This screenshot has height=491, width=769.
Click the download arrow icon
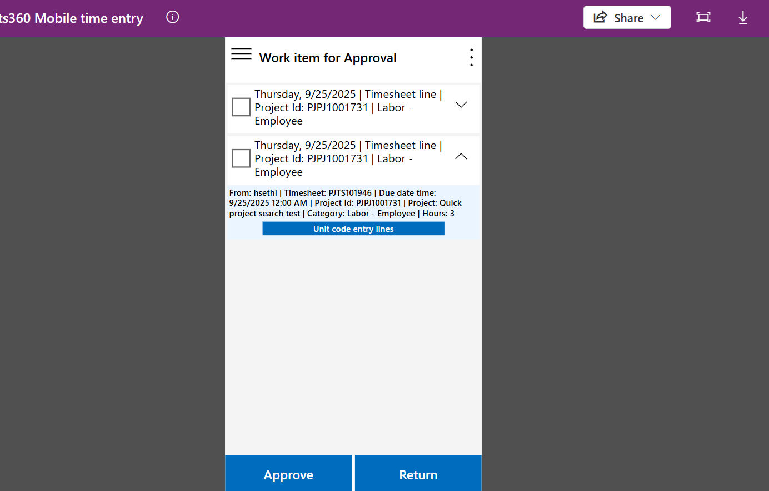click(743, 18)
